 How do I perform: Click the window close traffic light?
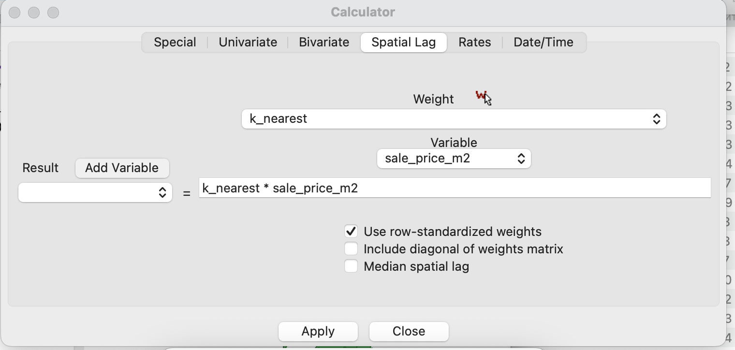15,13
